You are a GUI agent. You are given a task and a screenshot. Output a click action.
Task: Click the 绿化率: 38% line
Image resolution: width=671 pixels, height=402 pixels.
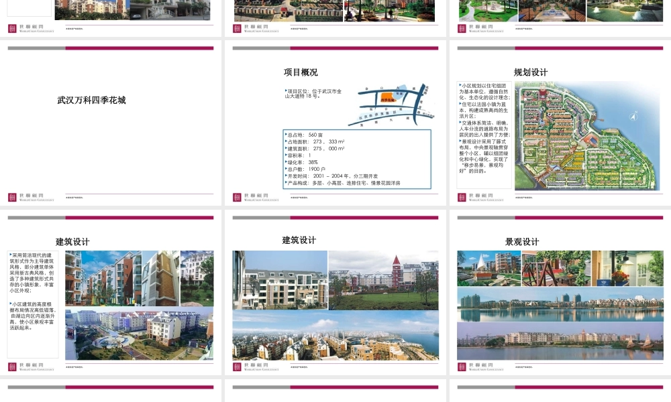[x=302, y=162]
